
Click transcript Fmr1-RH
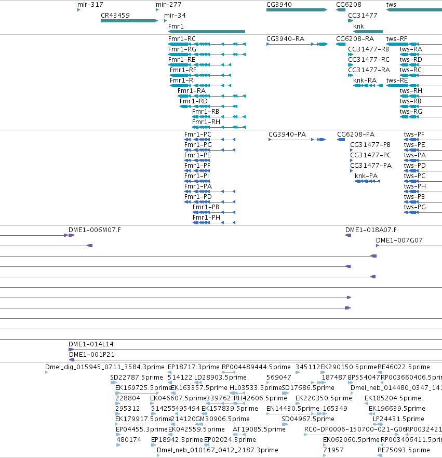pyautogui.click(x=206, y=122)
